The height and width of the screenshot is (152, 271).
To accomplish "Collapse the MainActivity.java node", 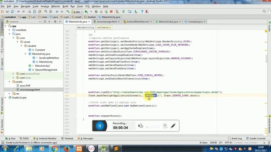I will (25, 54).
